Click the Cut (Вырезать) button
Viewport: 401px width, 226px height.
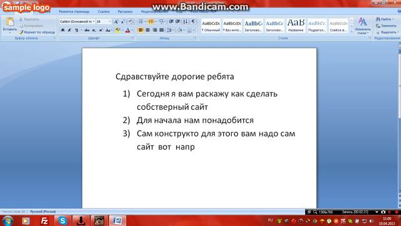click(x=29, y=19)
